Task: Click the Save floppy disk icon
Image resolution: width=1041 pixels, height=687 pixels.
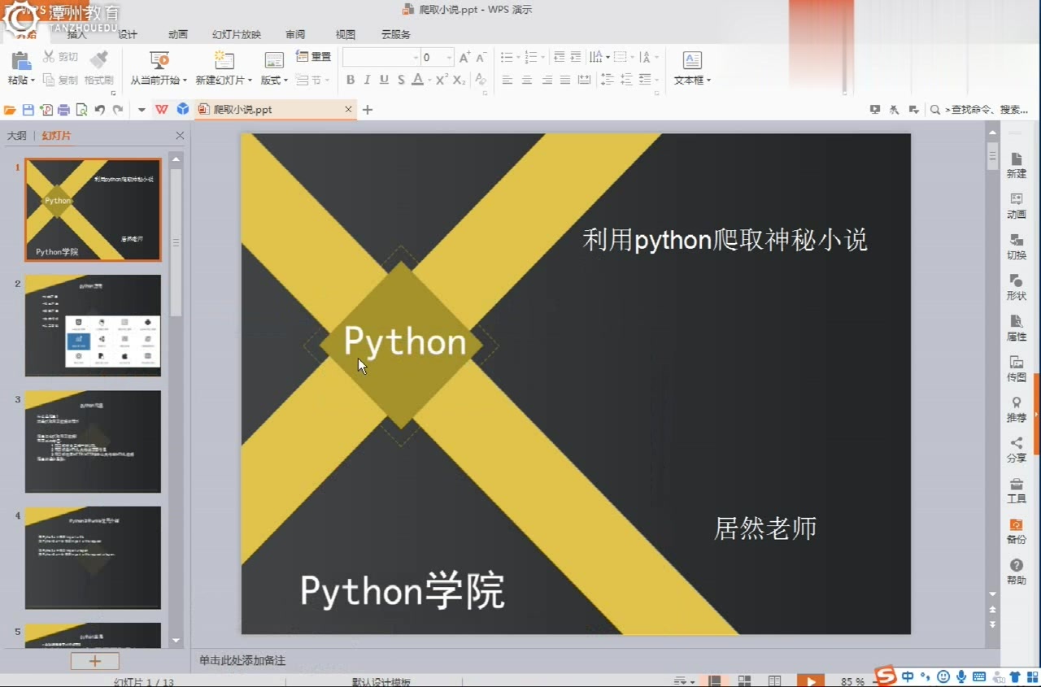Action: [28, 110]
